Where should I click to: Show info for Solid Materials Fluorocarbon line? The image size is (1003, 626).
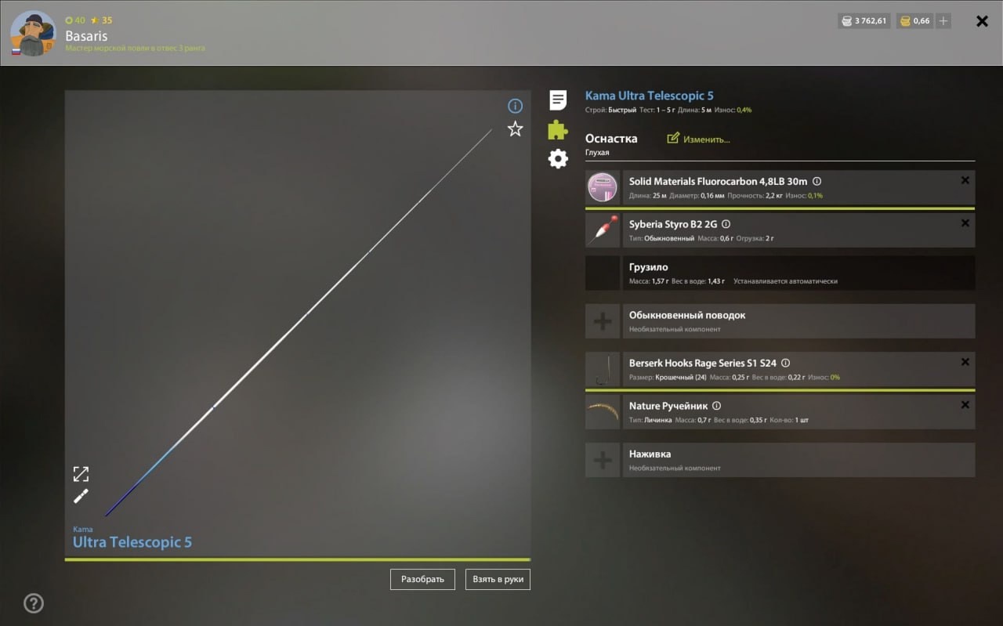point(817,181)
